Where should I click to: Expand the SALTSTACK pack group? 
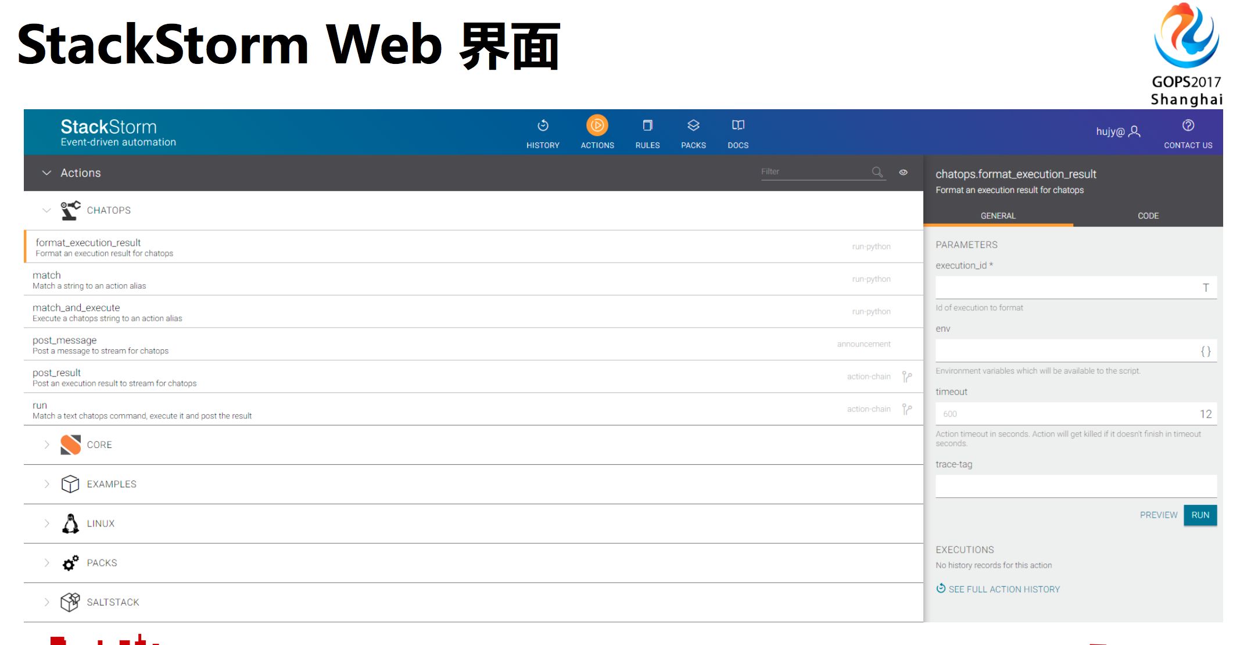point(46,602)
